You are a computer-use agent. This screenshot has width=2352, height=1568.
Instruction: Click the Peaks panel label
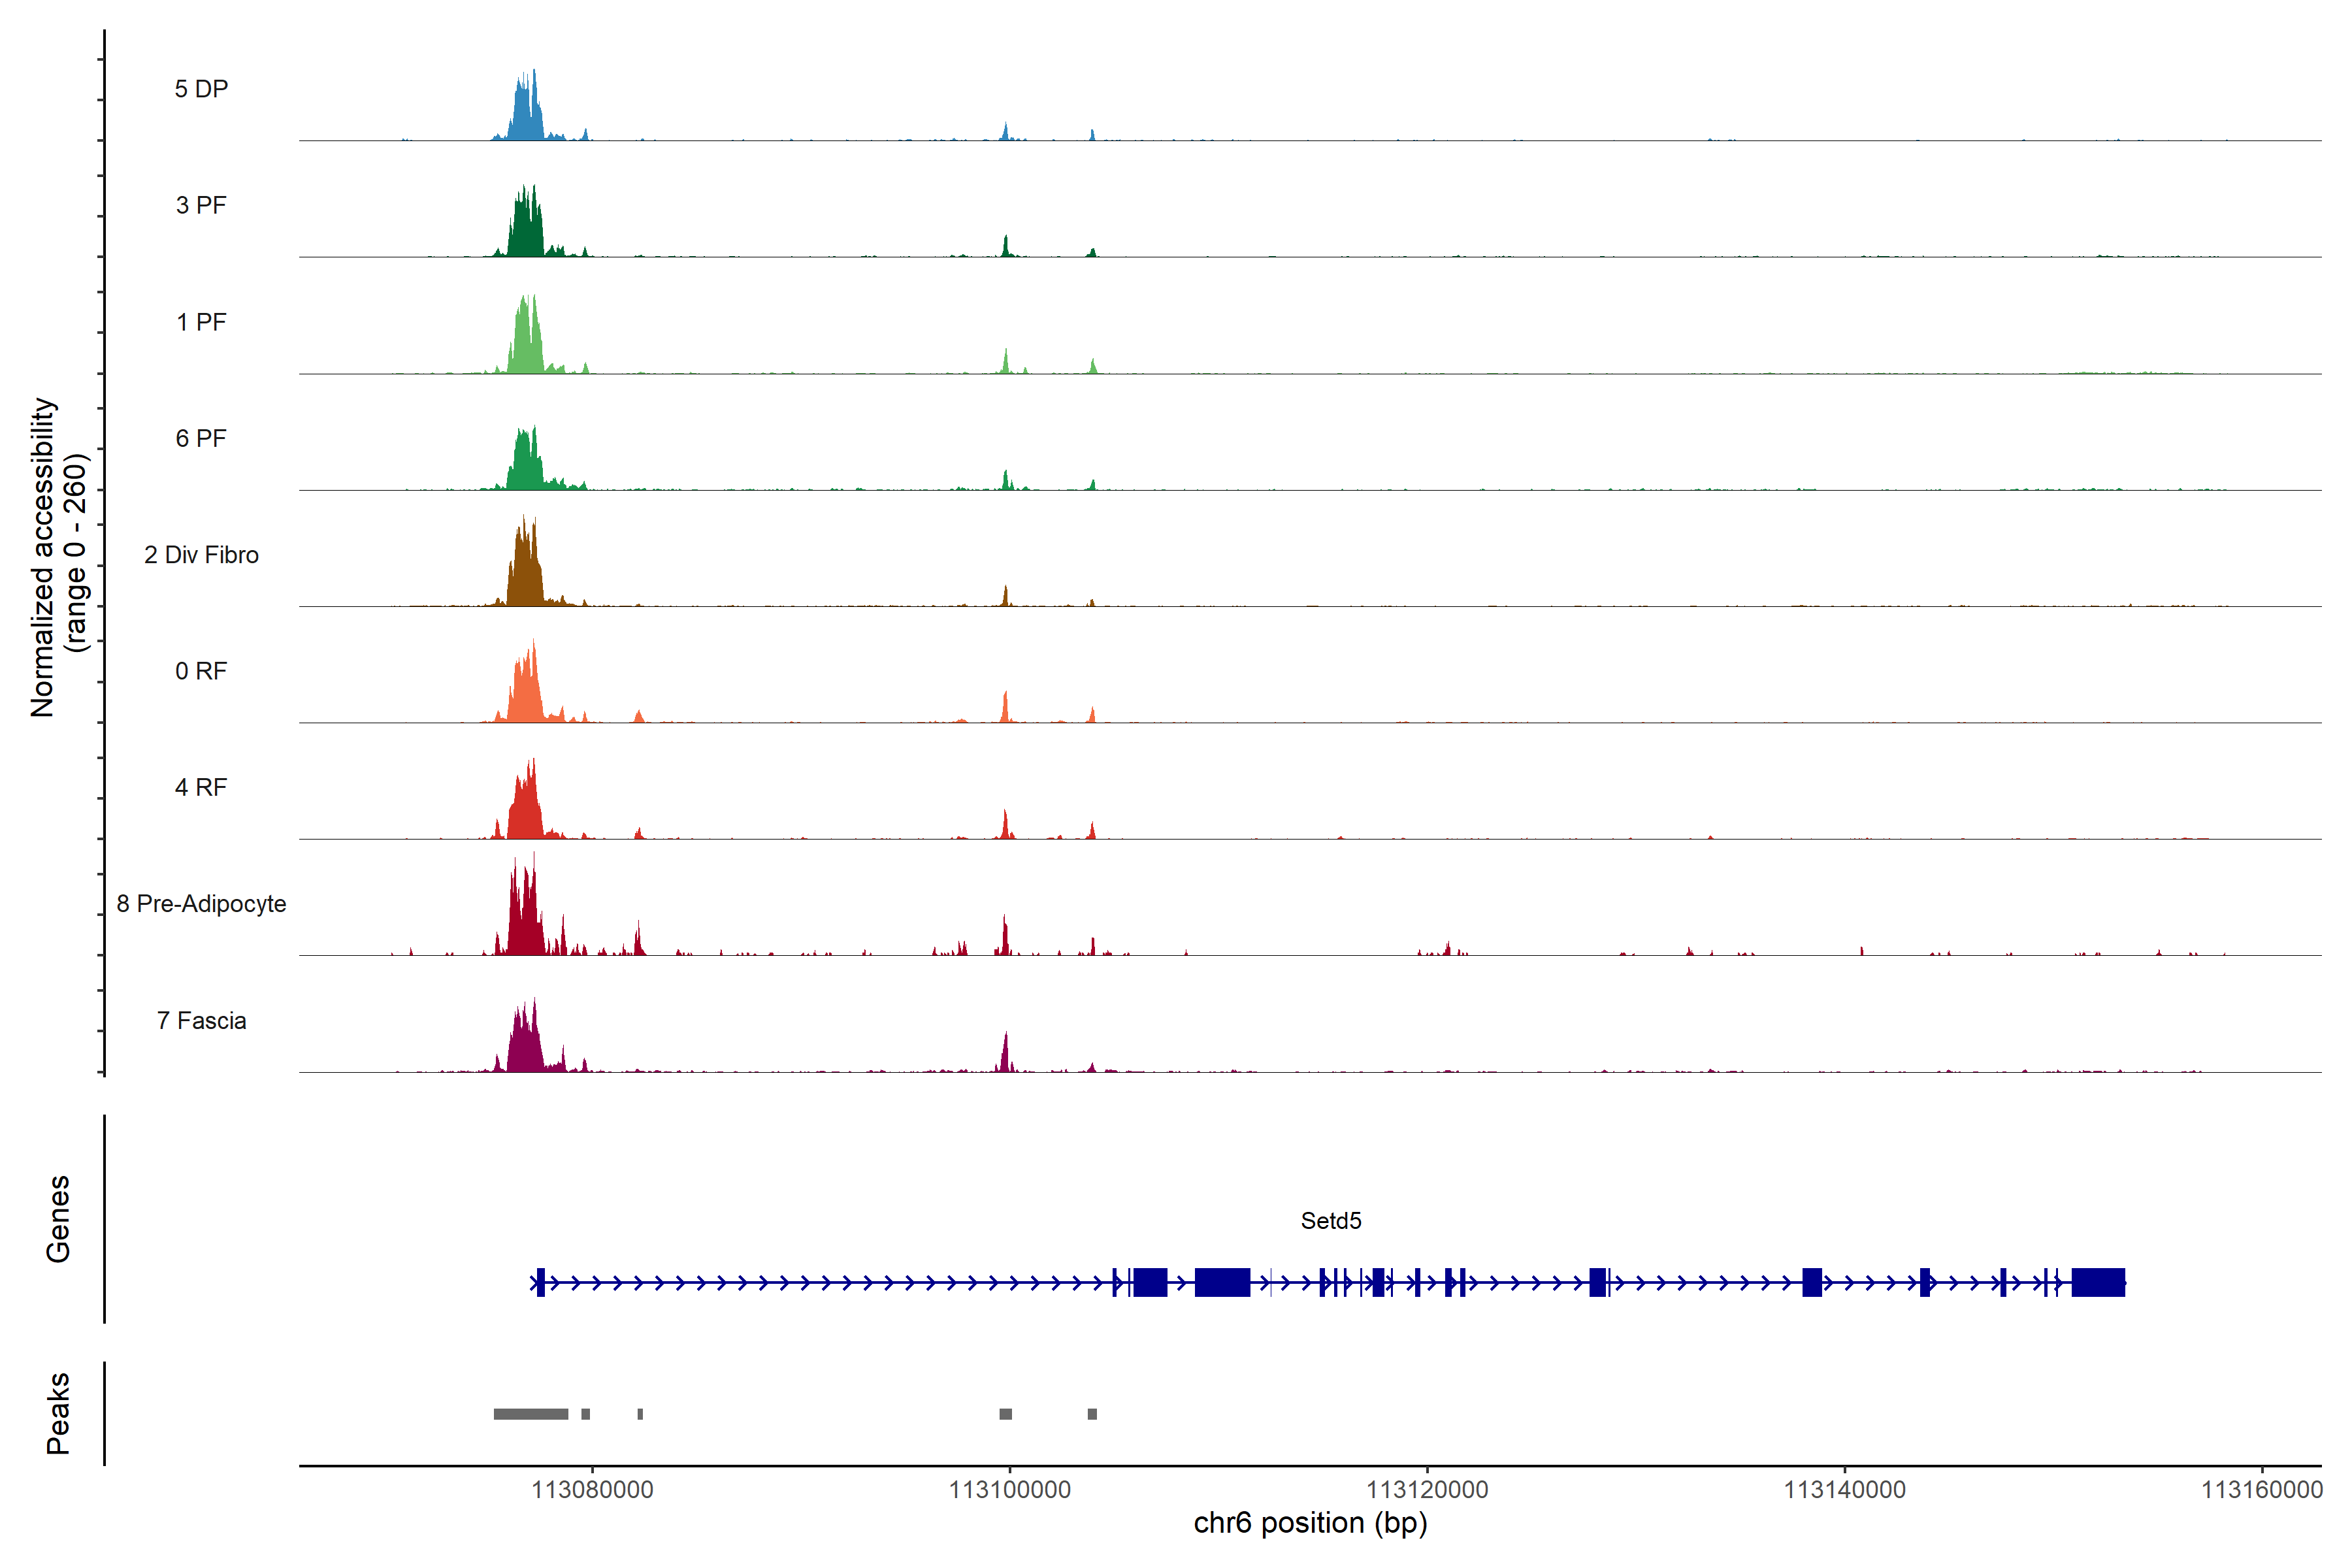pos(58,1413)
